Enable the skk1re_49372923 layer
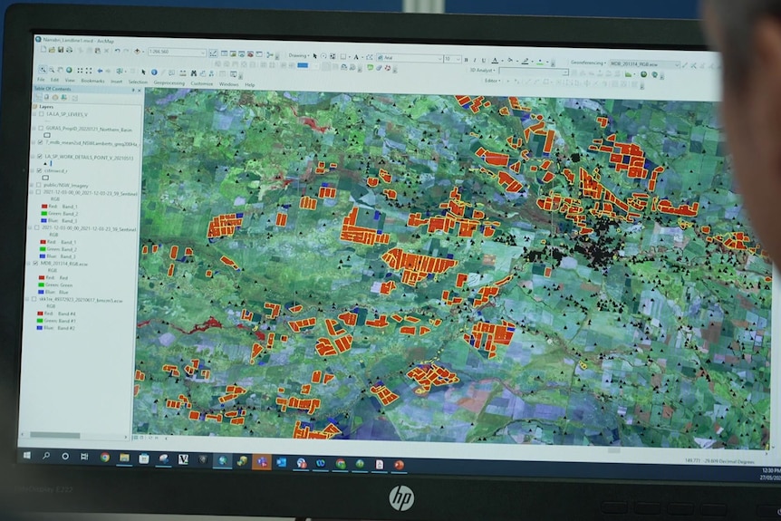 pos(34,299)
